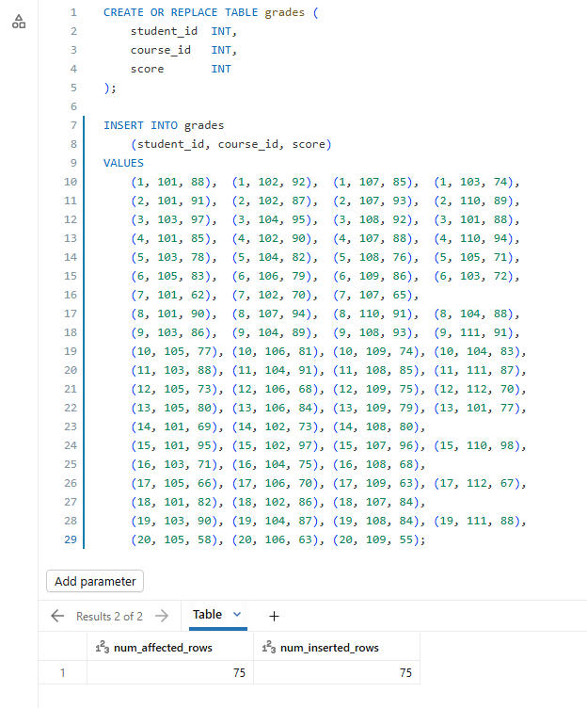Click the tuple (2, 110, 89)
Viewport: 587px width, 708px height.
click(x=473, y=201)
